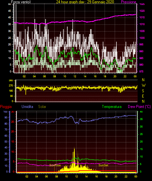152x181 pixels.
Task: Click the SunSet marker on lower graph
Action: pos(103,165)
